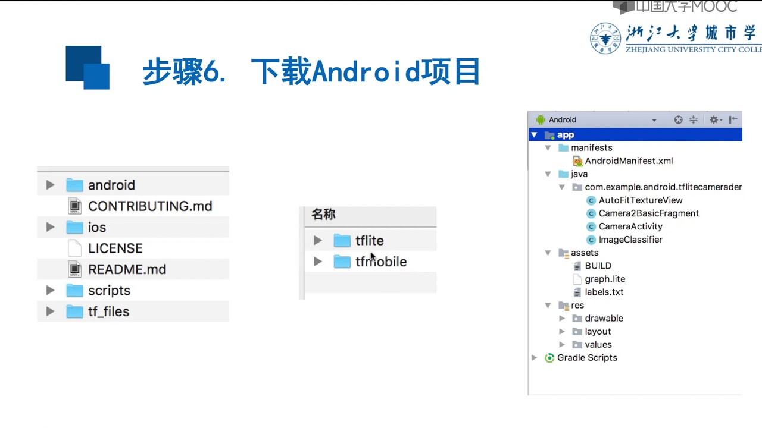Expand the ios folder in Finder list
This screenshot has width=762, height=428.
[x=50, y=227]
